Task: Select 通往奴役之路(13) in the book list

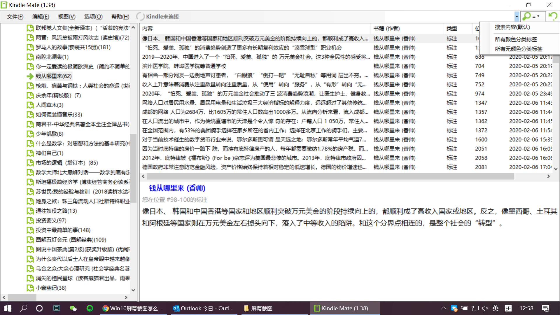Action: coord(56,211)
